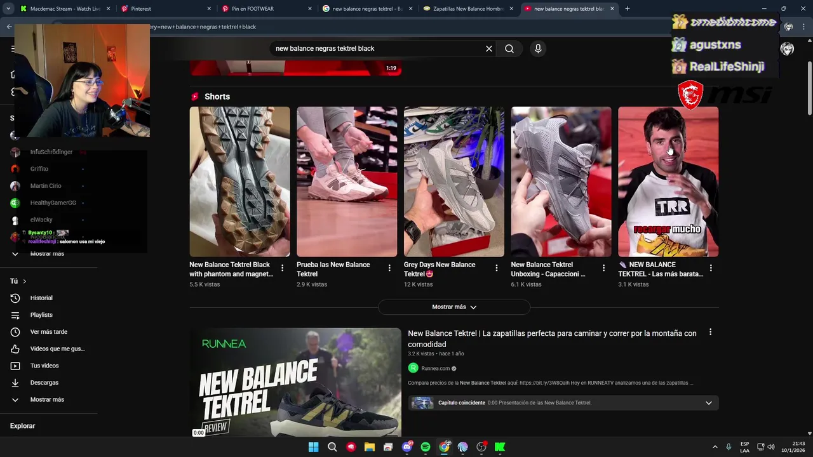Image resolution: width=813 pixels, height=457 pixels.
Task: Expand Mostrar más under subscriptions list
Action: pyautogui.click(x=48, y=253)
